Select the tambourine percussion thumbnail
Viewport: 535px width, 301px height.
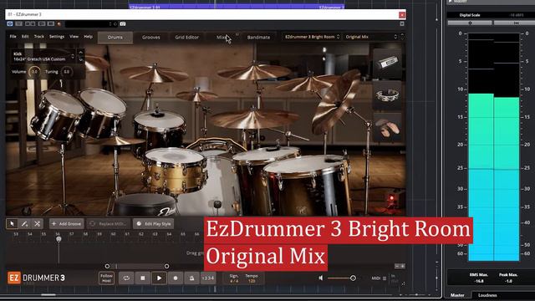pos(387,94)
